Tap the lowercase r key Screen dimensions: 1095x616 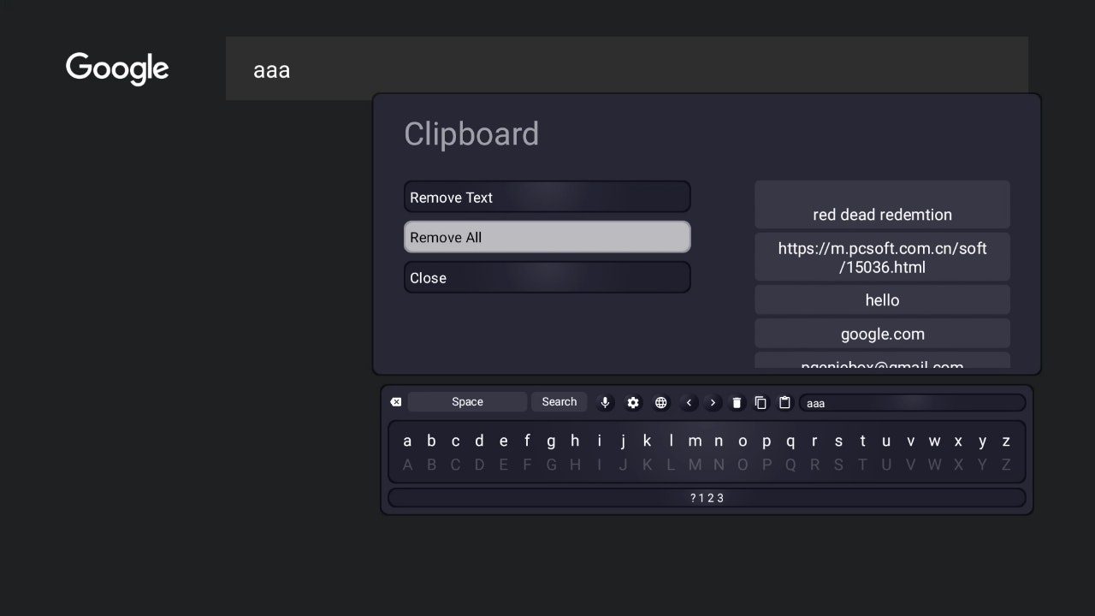tap(814, 441)
